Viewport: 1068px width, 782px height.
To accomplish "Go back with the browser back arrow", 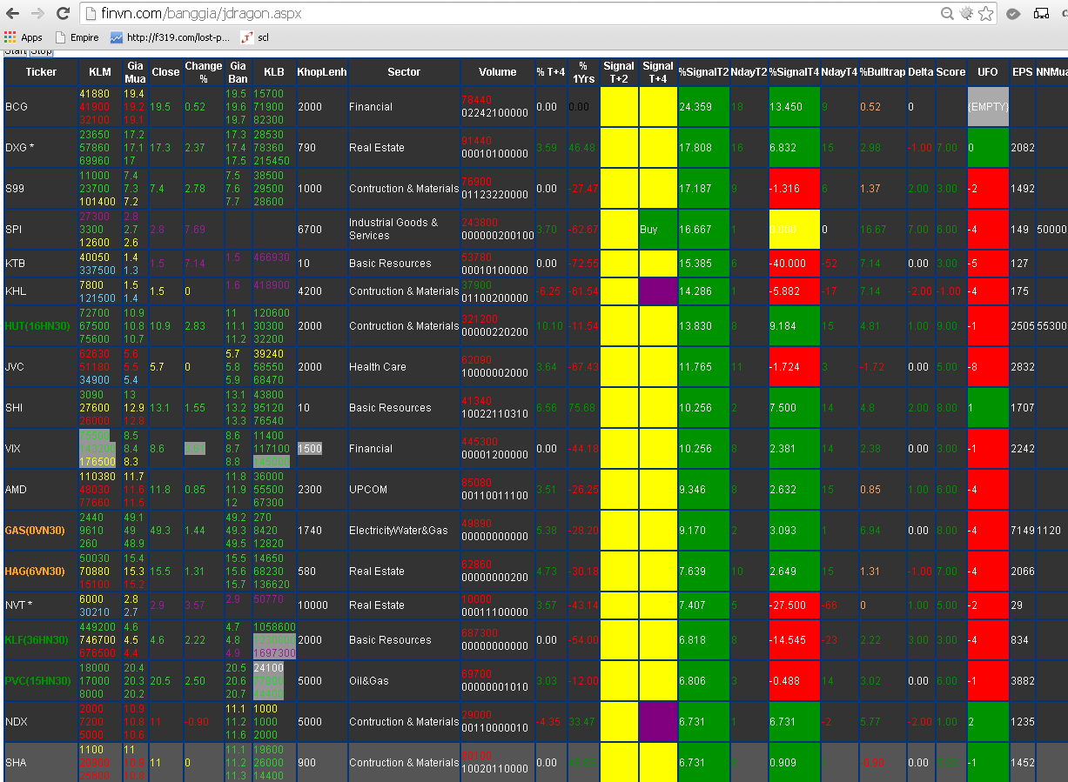I will coord(14,14).
